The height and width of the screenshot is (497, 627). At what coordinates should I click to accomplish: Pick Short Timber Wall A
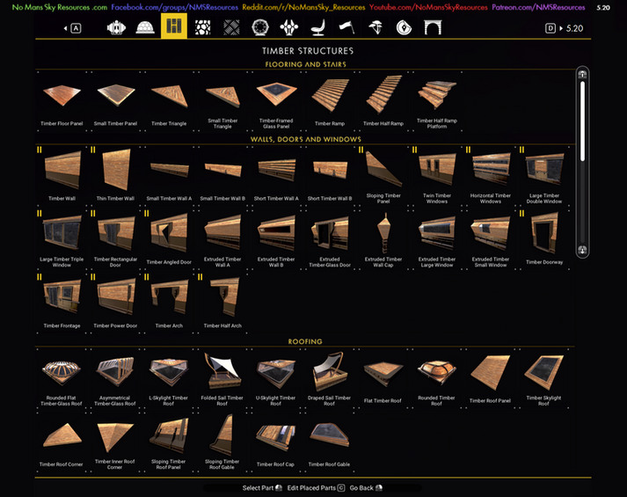[276, 176]
